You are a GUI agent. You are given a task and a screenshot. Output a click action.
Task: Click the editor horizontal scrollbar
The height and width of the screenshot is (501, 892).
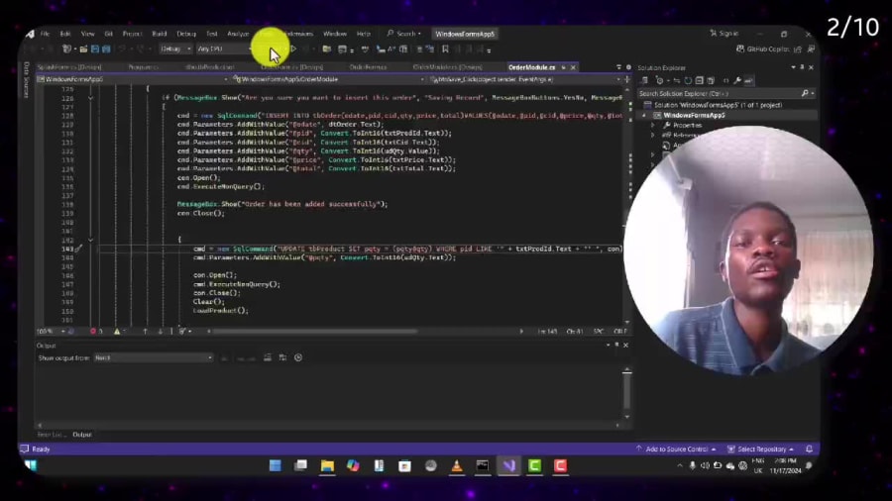pos(314,331)
